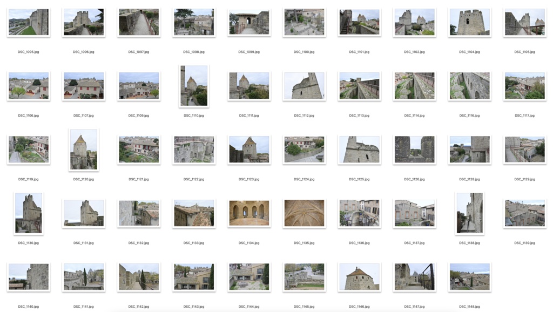Click the file name DSC_1098.jpg

click(194, 52)
